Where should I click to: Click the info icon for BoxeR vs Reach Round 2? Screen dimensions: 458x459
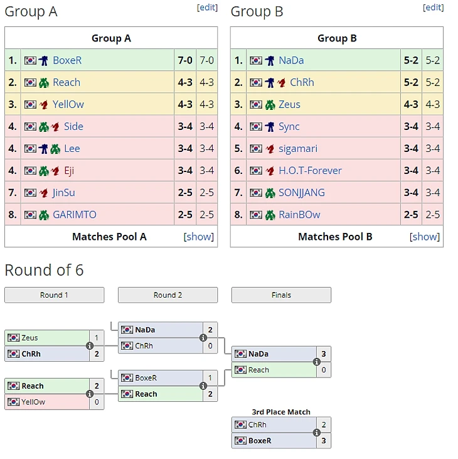(203, 386)
